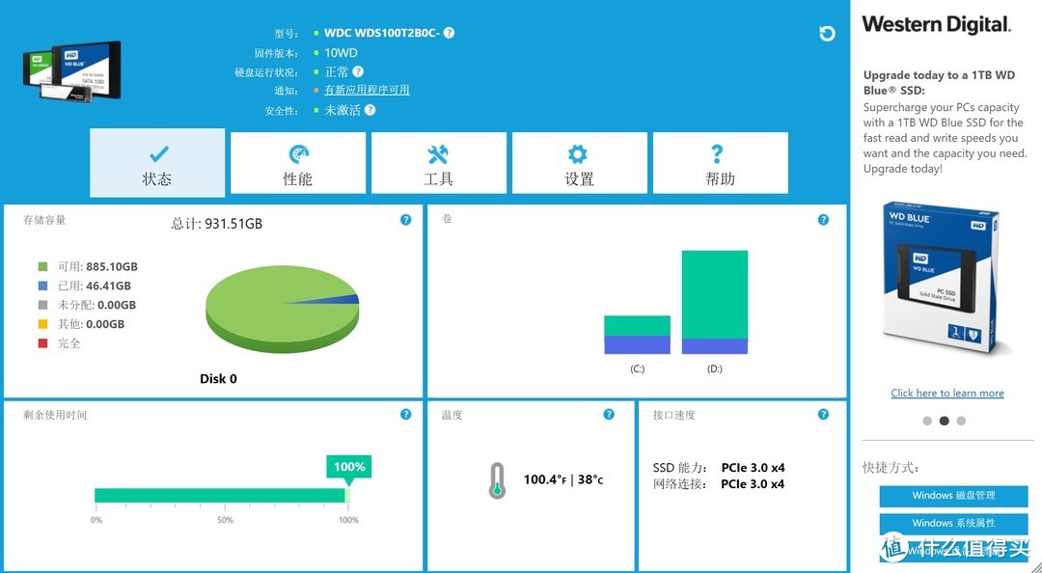This screenshot has width=1042, height=573.
Task: Click the 有新应用程序可用 notification link
Action: pos(367,89)
